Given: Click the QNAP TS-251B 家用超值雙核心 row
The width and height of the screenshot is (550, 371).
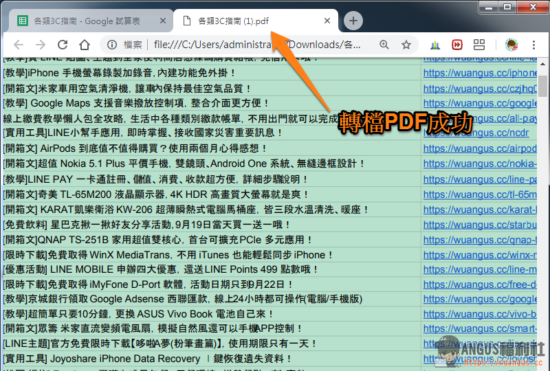Looking at the screenshot, I should [158, 240].
